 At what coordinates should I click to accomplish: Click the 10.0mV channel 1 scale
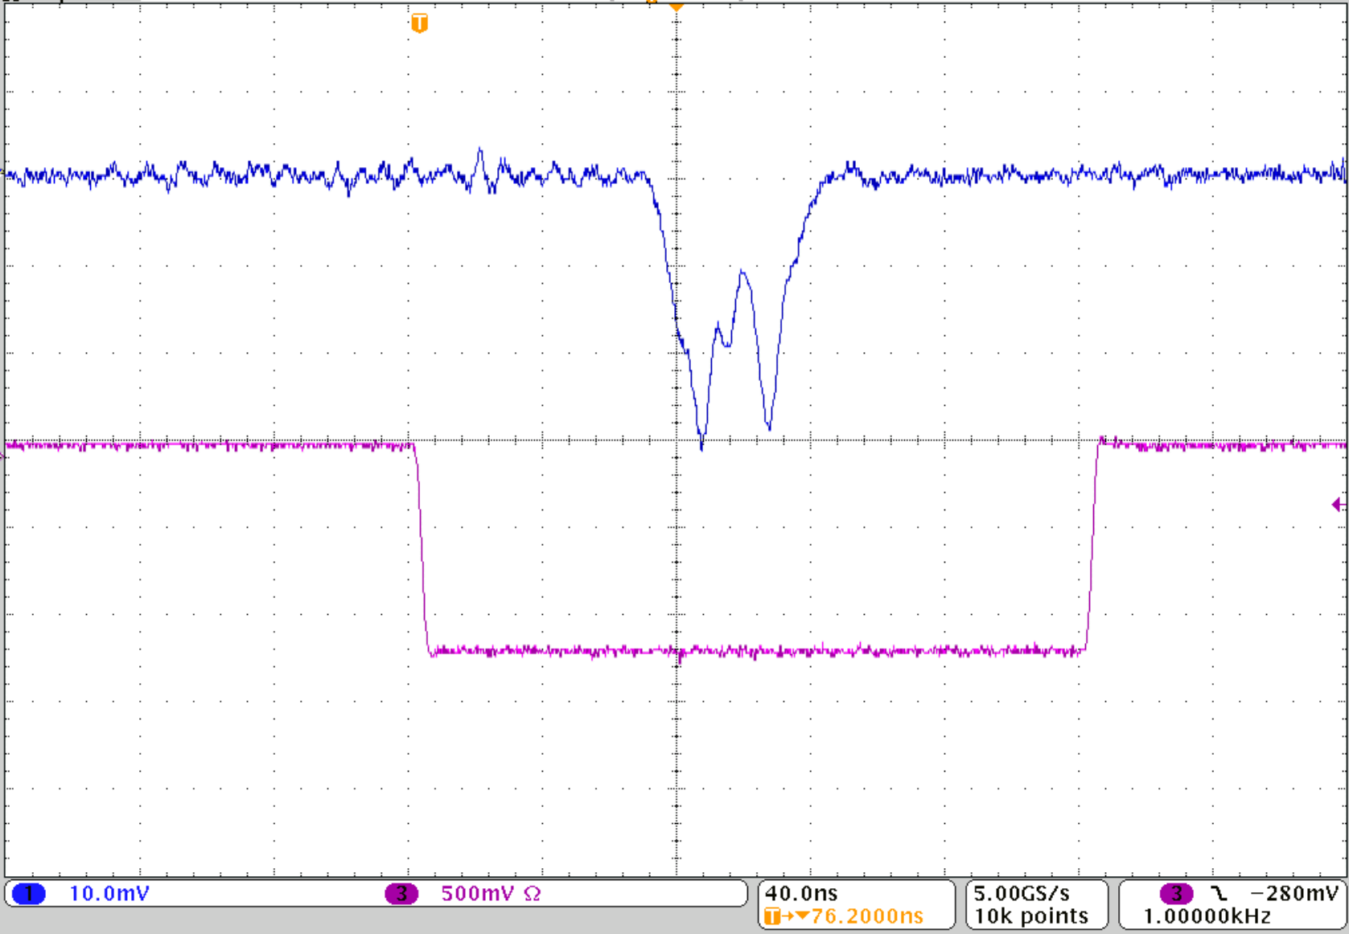(109, 894)
